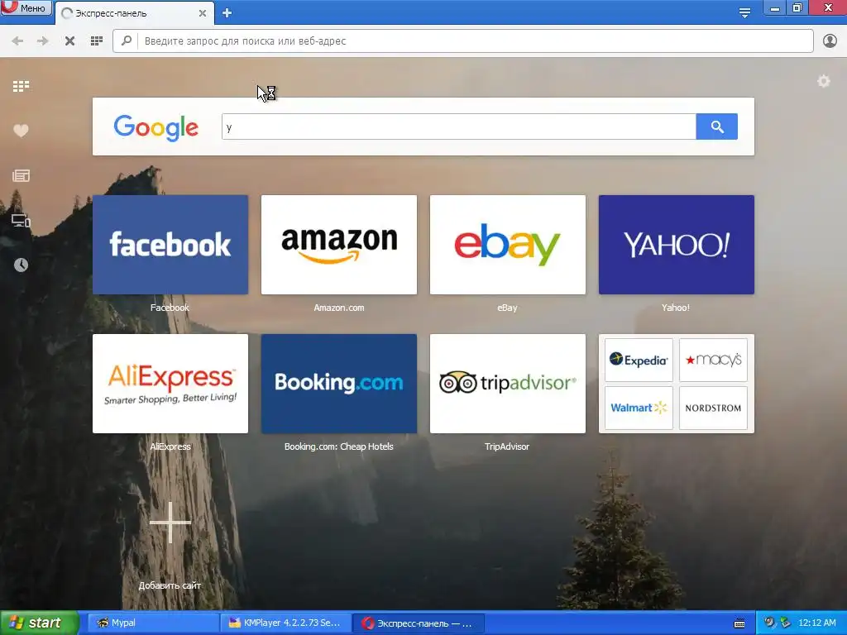The height and width of the screenshot is (635, 847).
Task: Go forward with the forward arrow
Action: pyautogui.click(x=43, y=41)
